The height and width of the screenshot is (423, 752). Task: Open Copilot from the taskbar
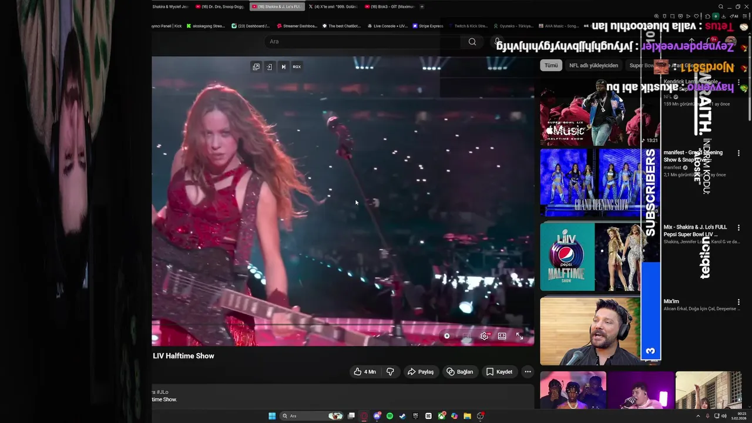point(454,416)
